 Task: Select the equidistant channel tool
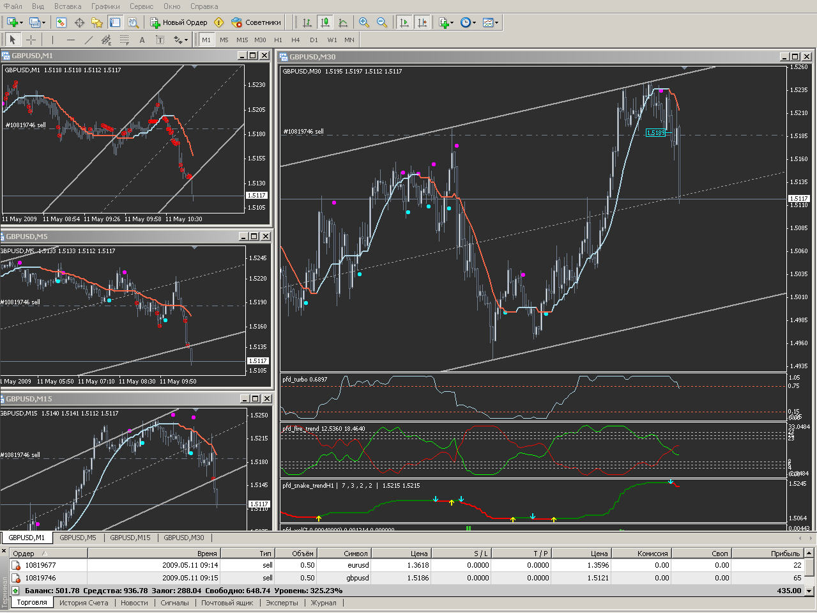pos(106,40)
